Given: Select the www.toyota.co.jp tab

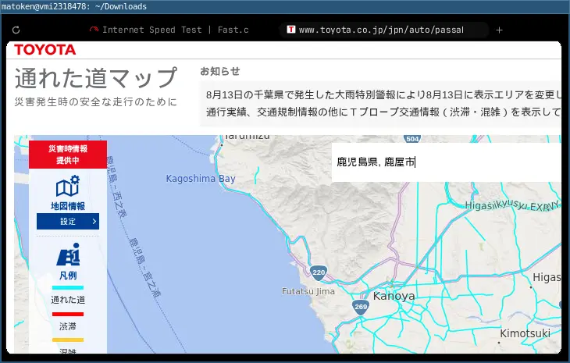Looking at the screenshot, I should tap(384, 30).
